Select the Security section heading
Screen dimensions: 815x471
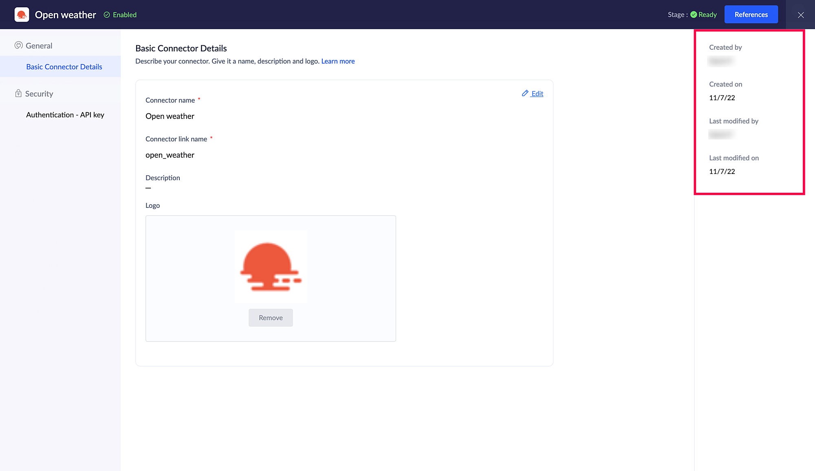39,94
